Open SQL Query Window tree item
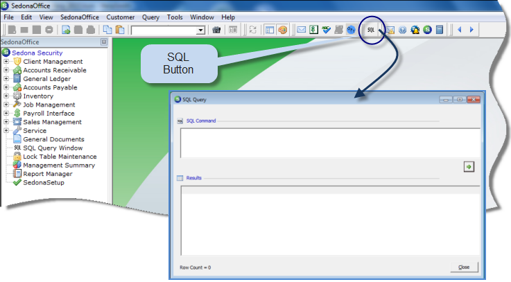The height and width of the screenshot is (282, 511). [x=53, y=148]
